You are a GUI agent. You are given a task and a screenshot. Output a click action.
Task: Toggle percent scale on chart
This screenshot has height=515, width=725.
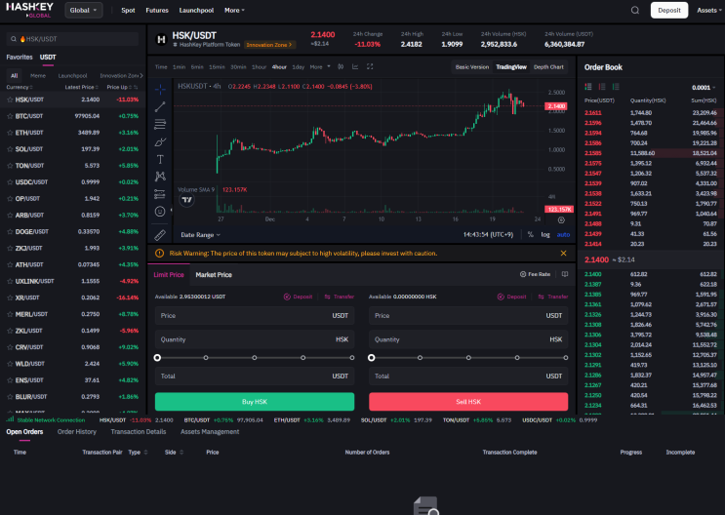click(531, 235)
